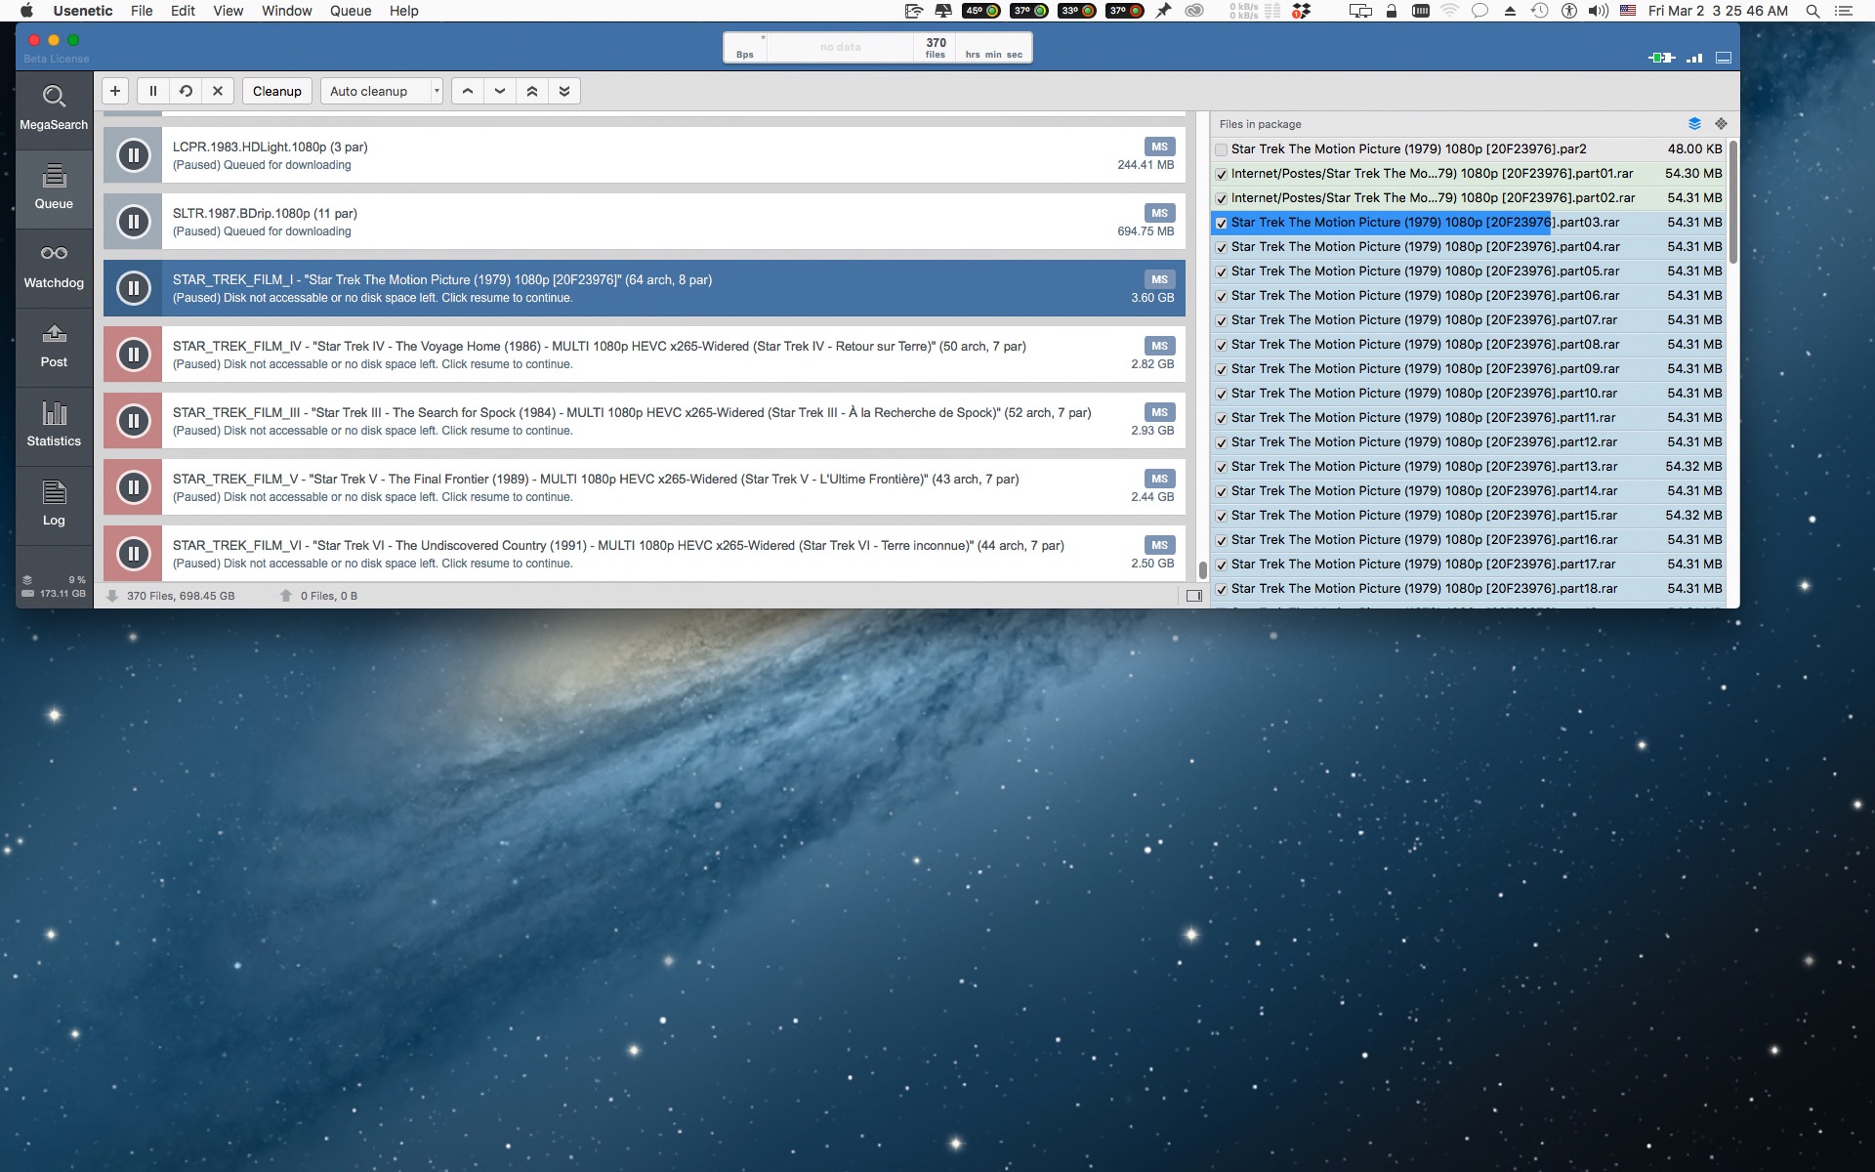The width and height of the screenshot is (1875, 1172).
Task: Toggle the side panel icon in status bar
Action: 1193,596
